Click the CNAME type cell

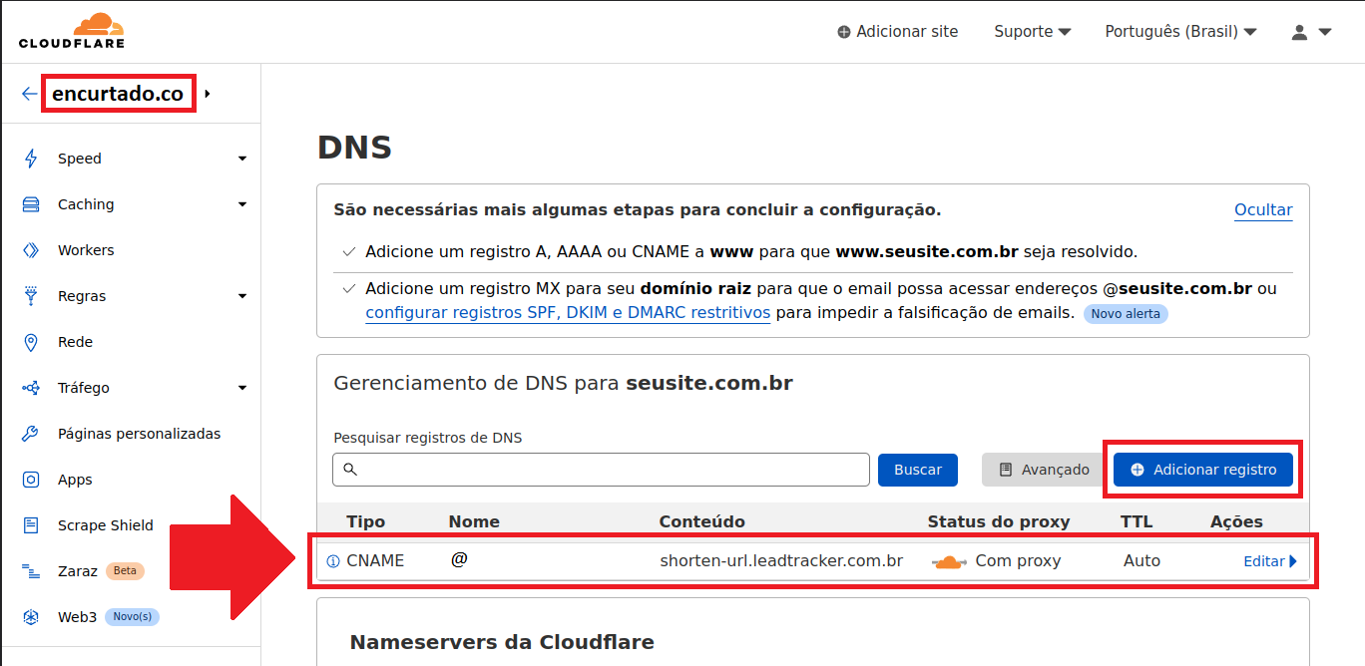[x=375, y=561]
